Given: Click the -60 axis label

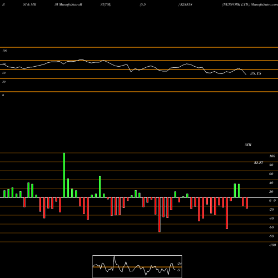Looking at the screenshot, I should pos(271,227).
